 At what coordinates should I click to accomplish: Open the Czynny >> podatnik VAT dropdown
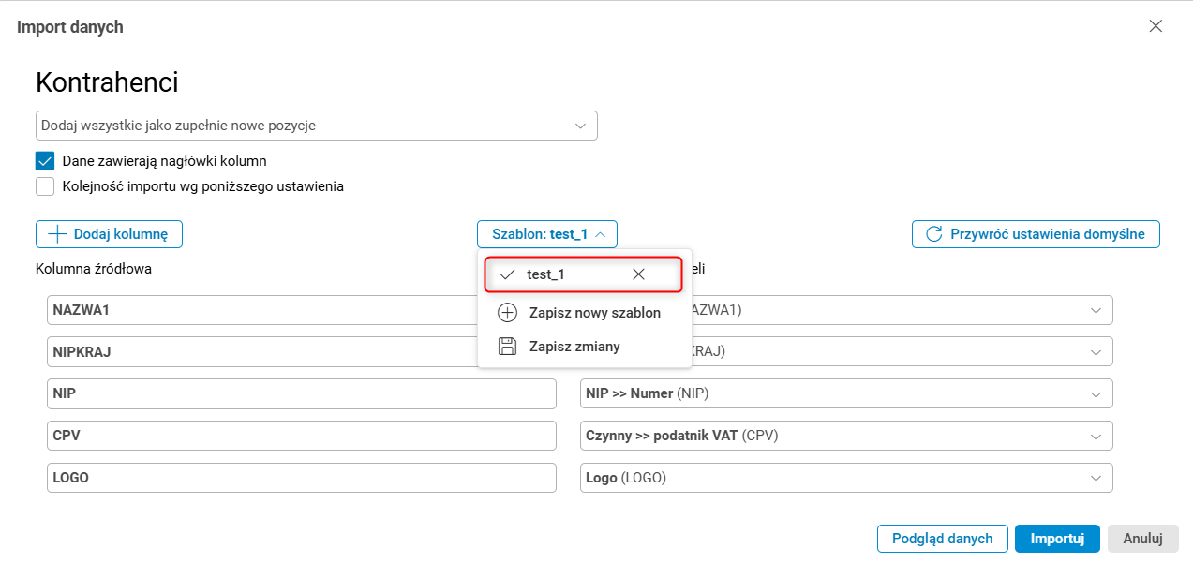pos(1096,436)
